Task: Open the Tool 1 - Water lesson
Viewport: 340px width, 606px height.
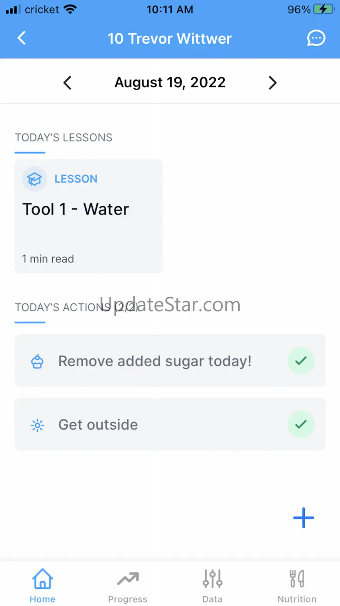Action: 88,216
